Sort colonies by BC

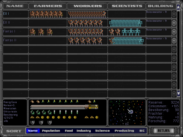pyautogui.click(x=142, y=131)
